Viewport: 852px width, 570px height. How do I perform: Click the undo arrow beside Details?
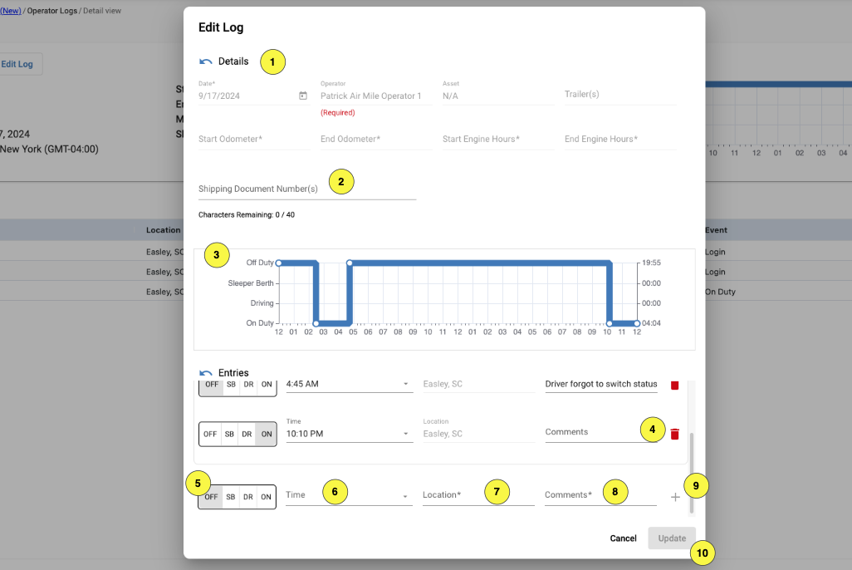coord(205,61)
